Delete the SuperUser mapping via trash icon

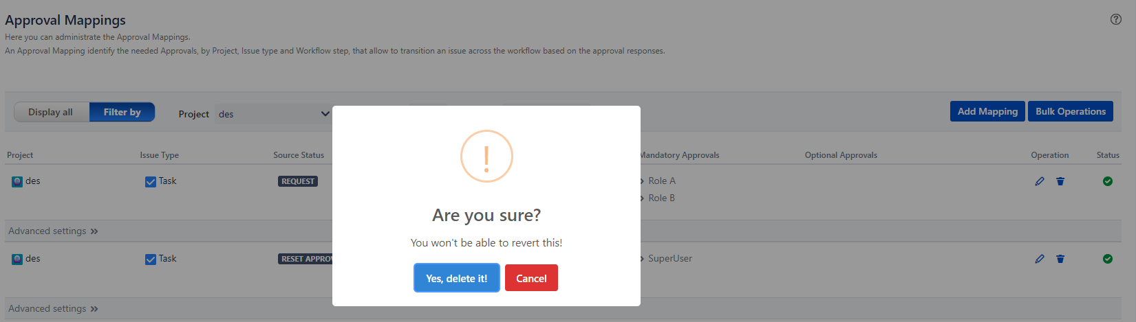[x=1060, y=259]
